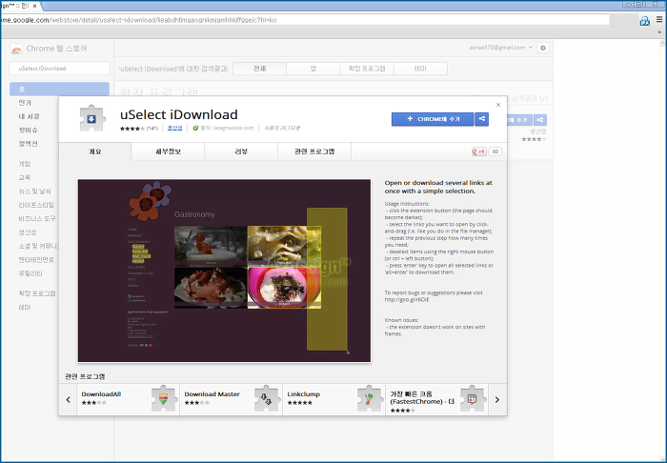This screenshot has height=463, width=667.
Task: Select the highlighted 홈 sidebar item
Action: pos(59,89)
